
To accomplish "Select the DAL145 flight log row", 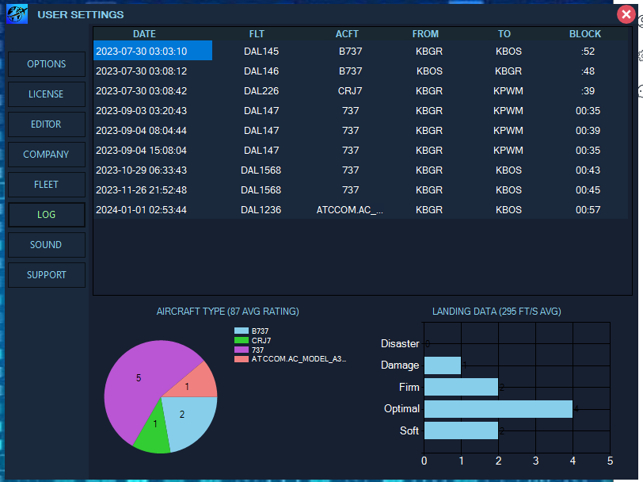I will pos(261,52).
